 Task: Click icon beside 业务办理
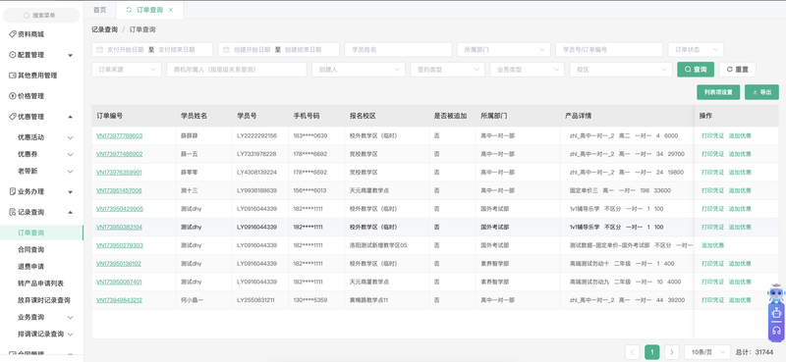[13, 191]
